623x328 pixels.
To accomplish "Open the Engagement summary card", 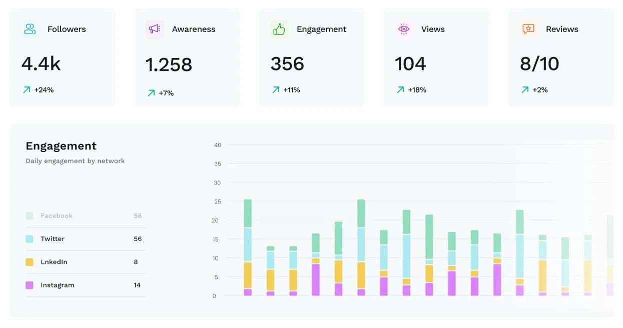I will tap(311, 57).
